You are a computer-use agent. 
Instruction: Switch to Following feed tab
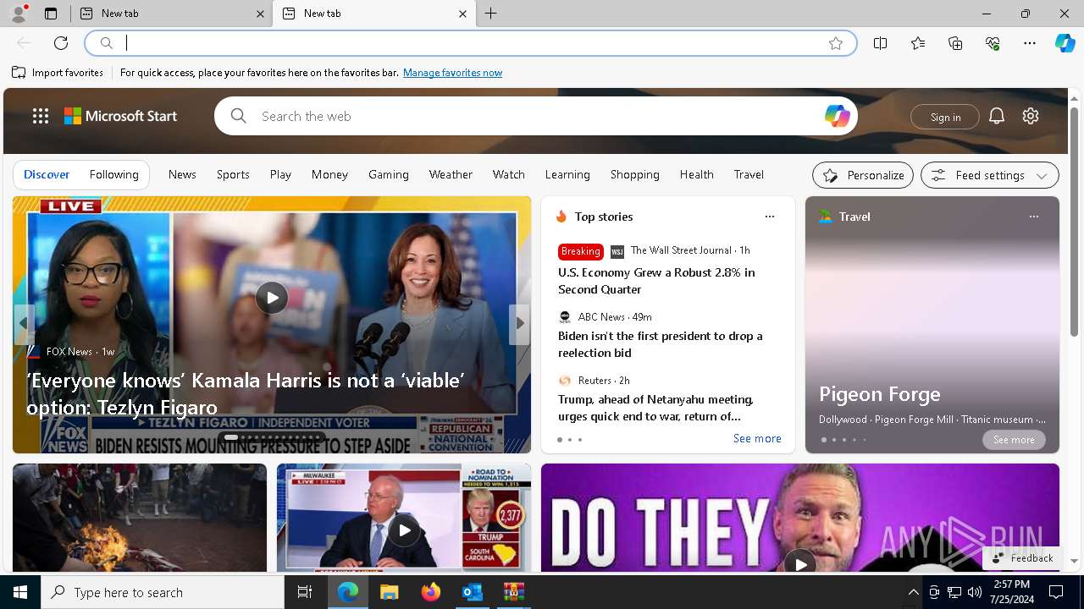(x=113, y=174)
